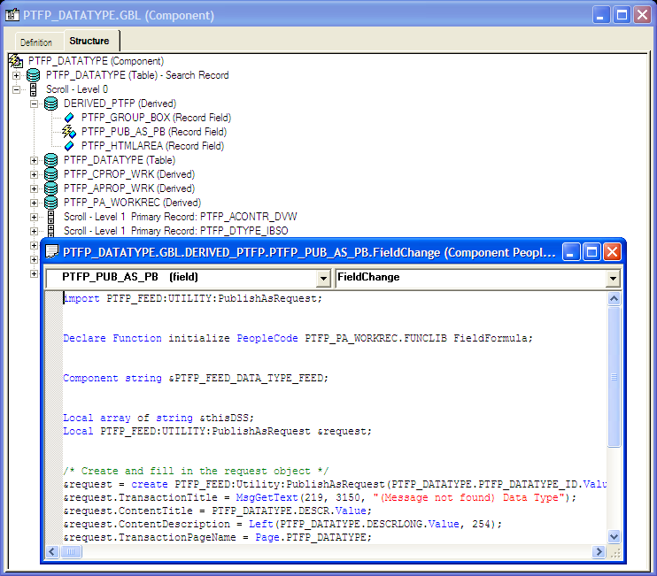Click the code editor scroll up arrow
The width and height of the screenshot is (657, 576).
point(614,298)
